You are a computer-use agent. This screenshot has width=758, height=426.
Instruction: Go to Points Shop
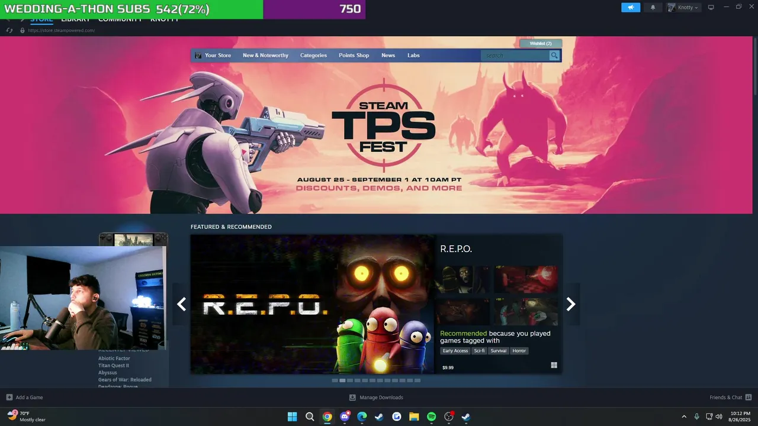point(354,56)
